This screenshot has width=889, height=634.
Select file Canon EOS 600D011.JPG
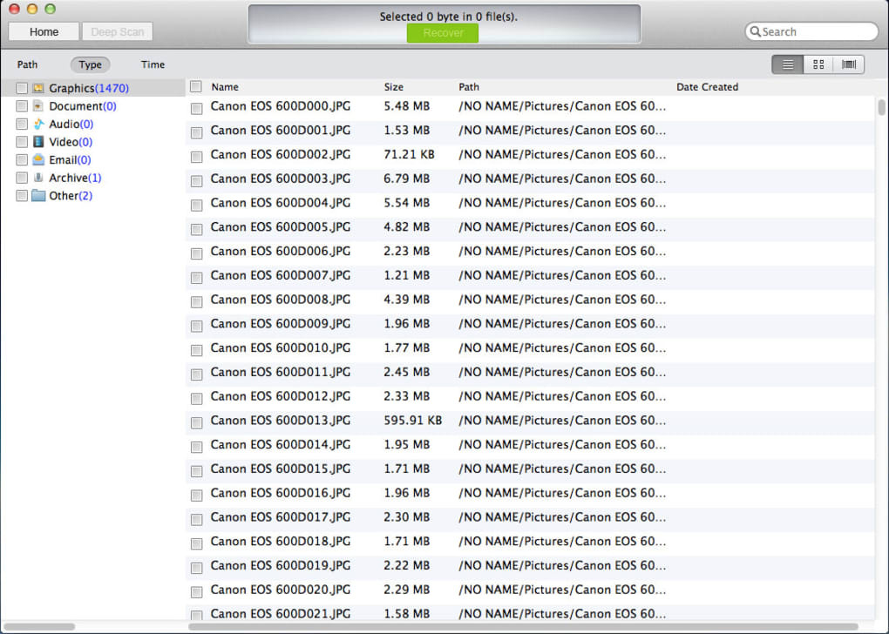click(280, 372)
